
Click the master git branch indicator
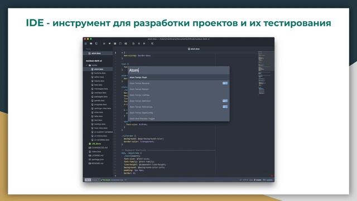tap(258, 180)
